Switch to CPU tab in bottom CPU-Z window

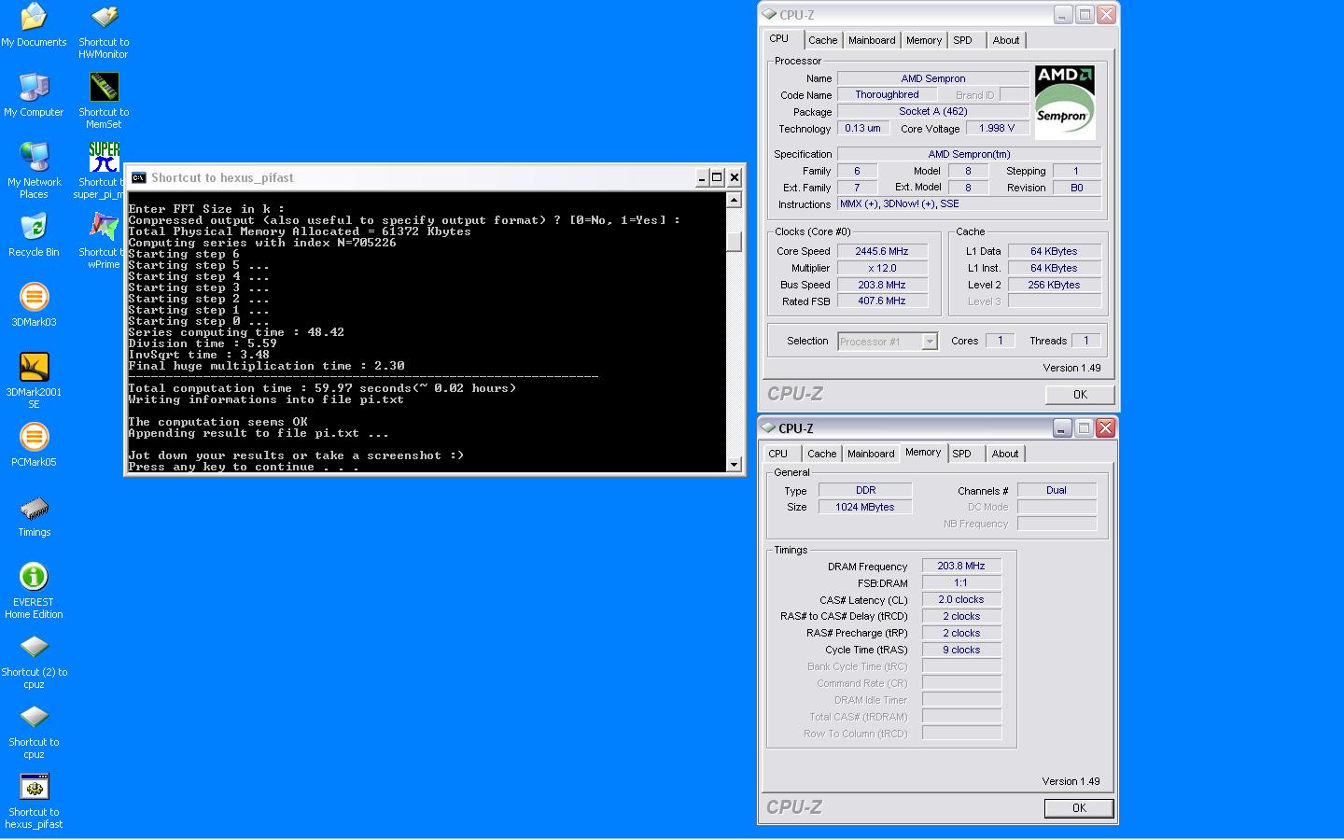(x=778, y=454)
